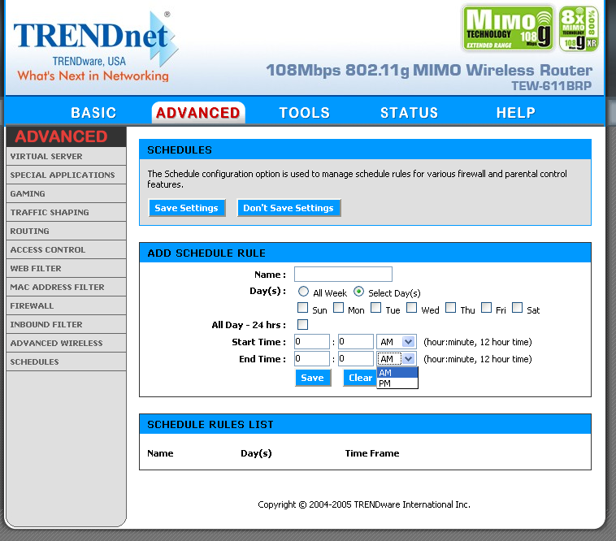Viewport: 616px width, 541px height.
Task: Open the Routing page
Action: tap(66, 231)
